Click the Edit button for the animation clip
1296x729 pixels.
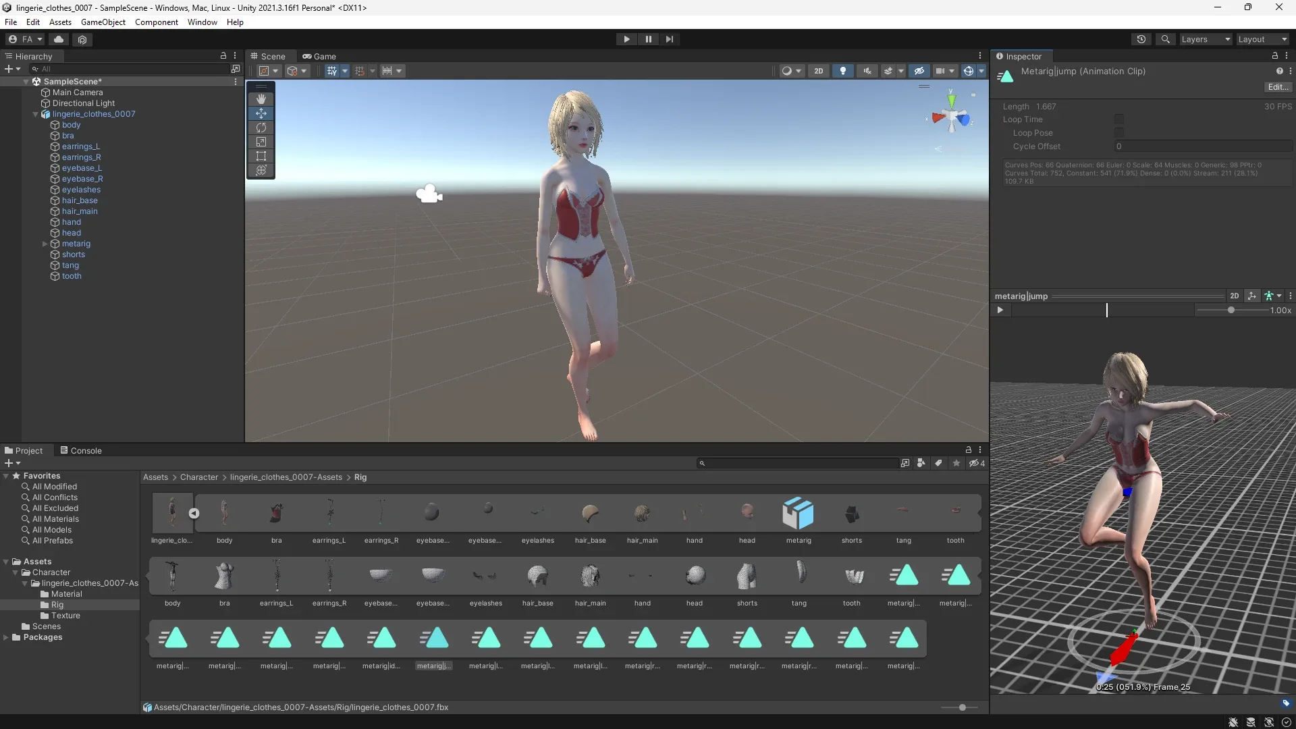[1276, 86]
